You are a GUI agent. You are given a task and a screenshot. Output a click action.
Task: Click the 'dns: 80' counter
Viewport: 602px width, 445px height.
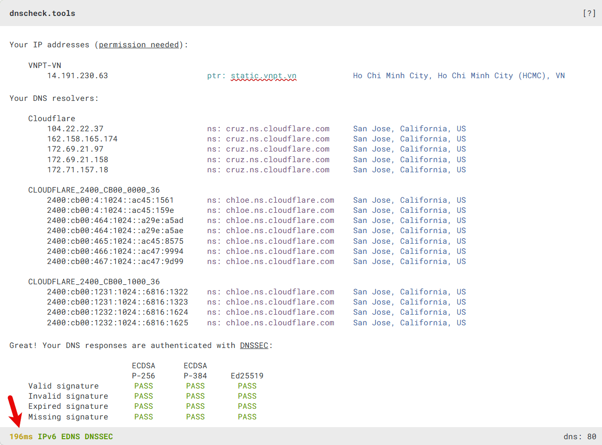580,437
